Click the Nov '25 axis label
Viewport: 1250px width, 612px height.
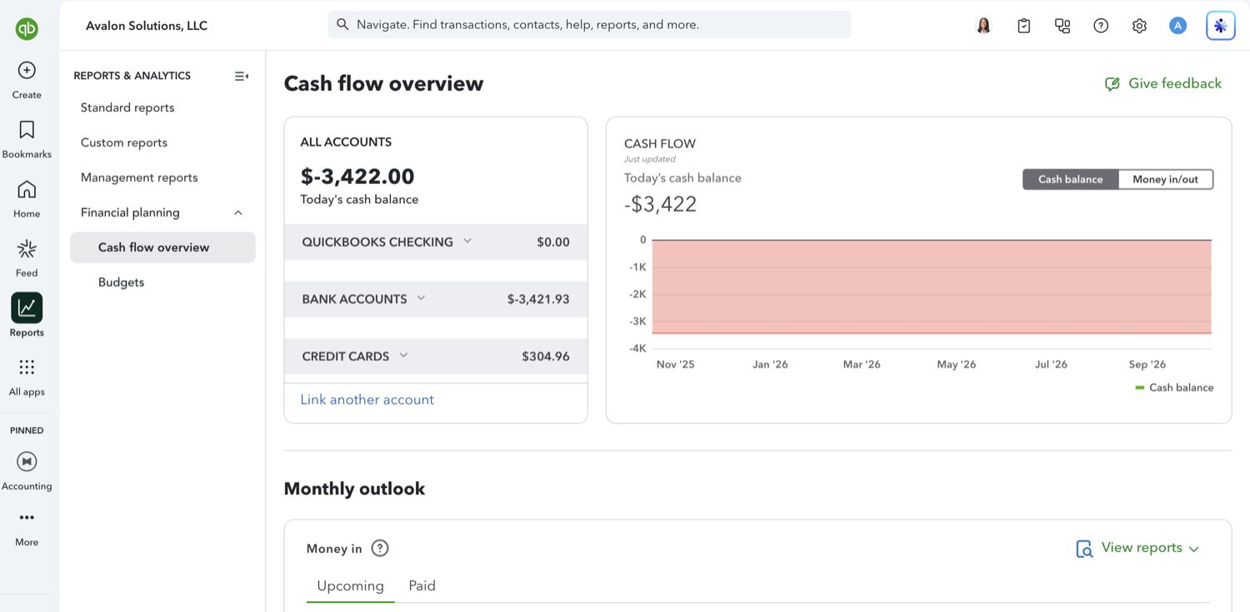(x=675, y=365)
